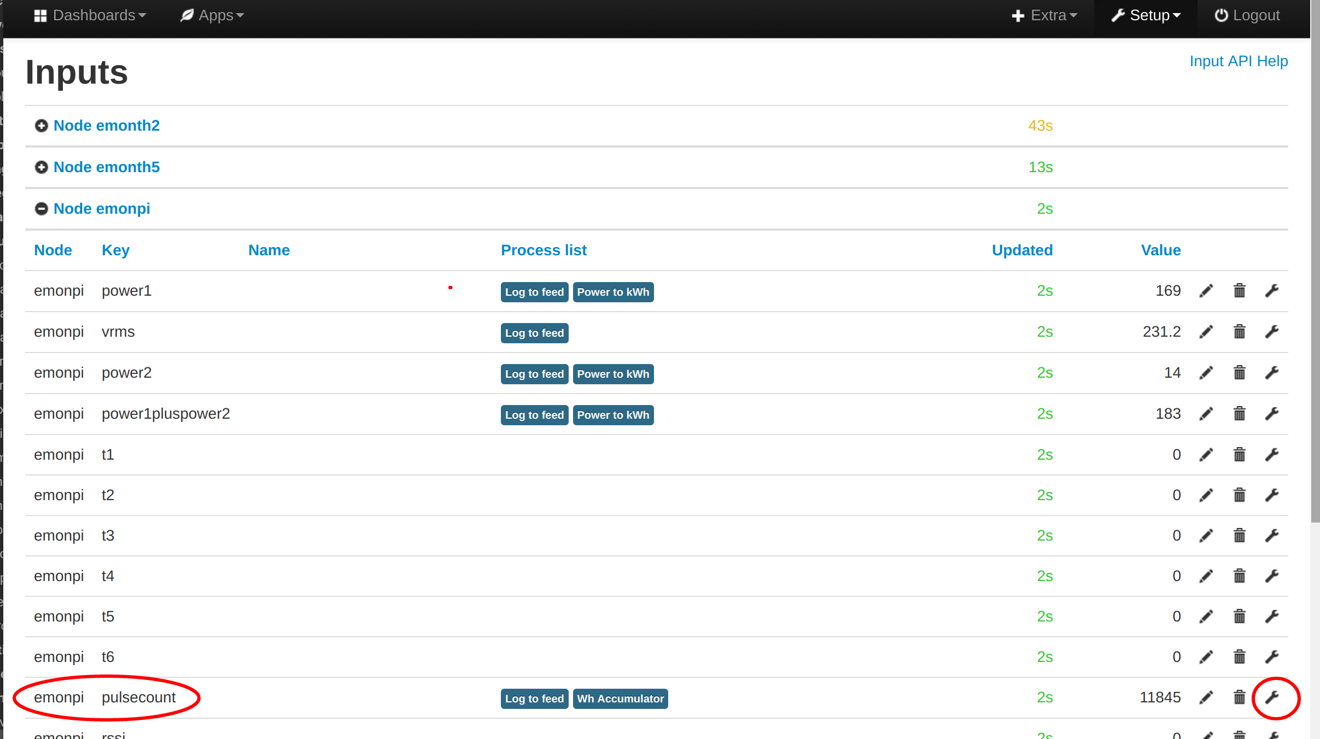
Task: Click Power to kWh badge for power1
Action: point(613,292)
